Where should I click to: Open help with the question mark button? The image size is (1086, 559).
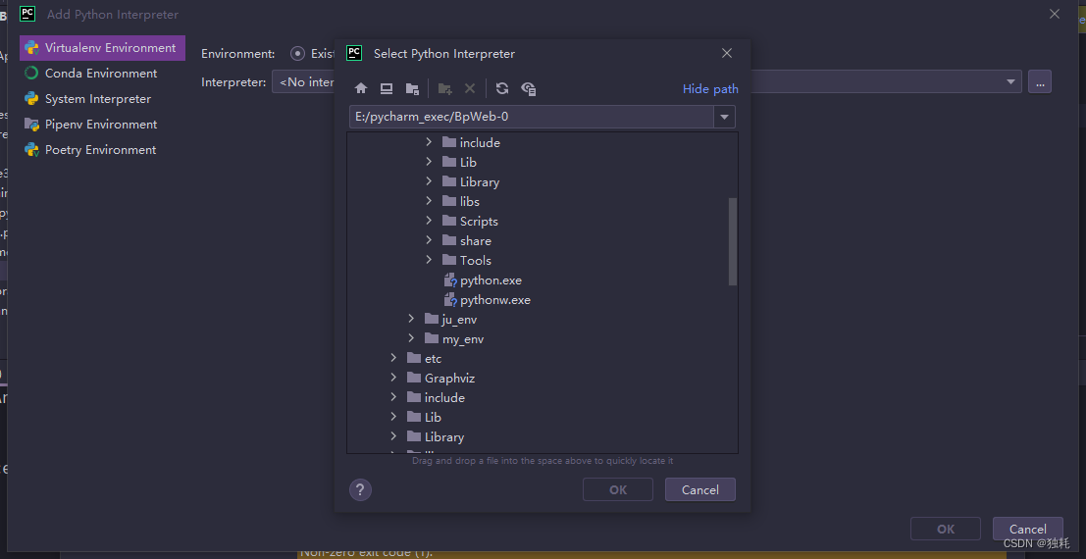[x=360, y=489]
